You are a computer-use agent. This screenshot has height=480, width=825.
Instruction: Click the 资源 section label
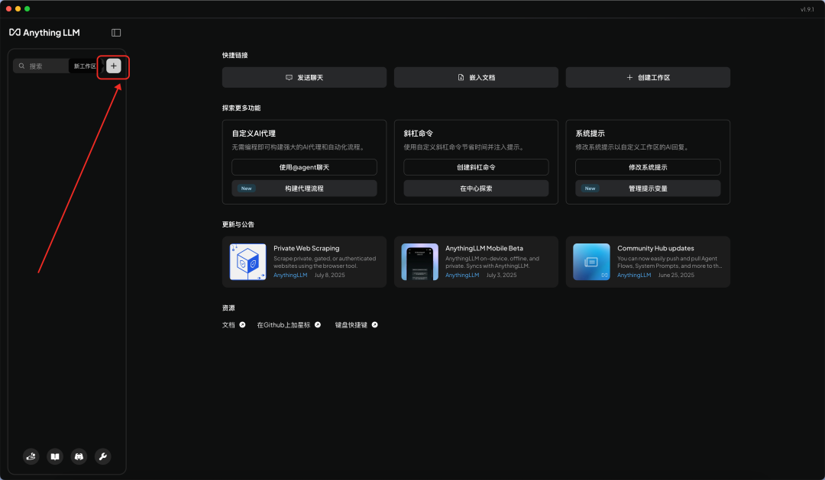tap(228, 308)
